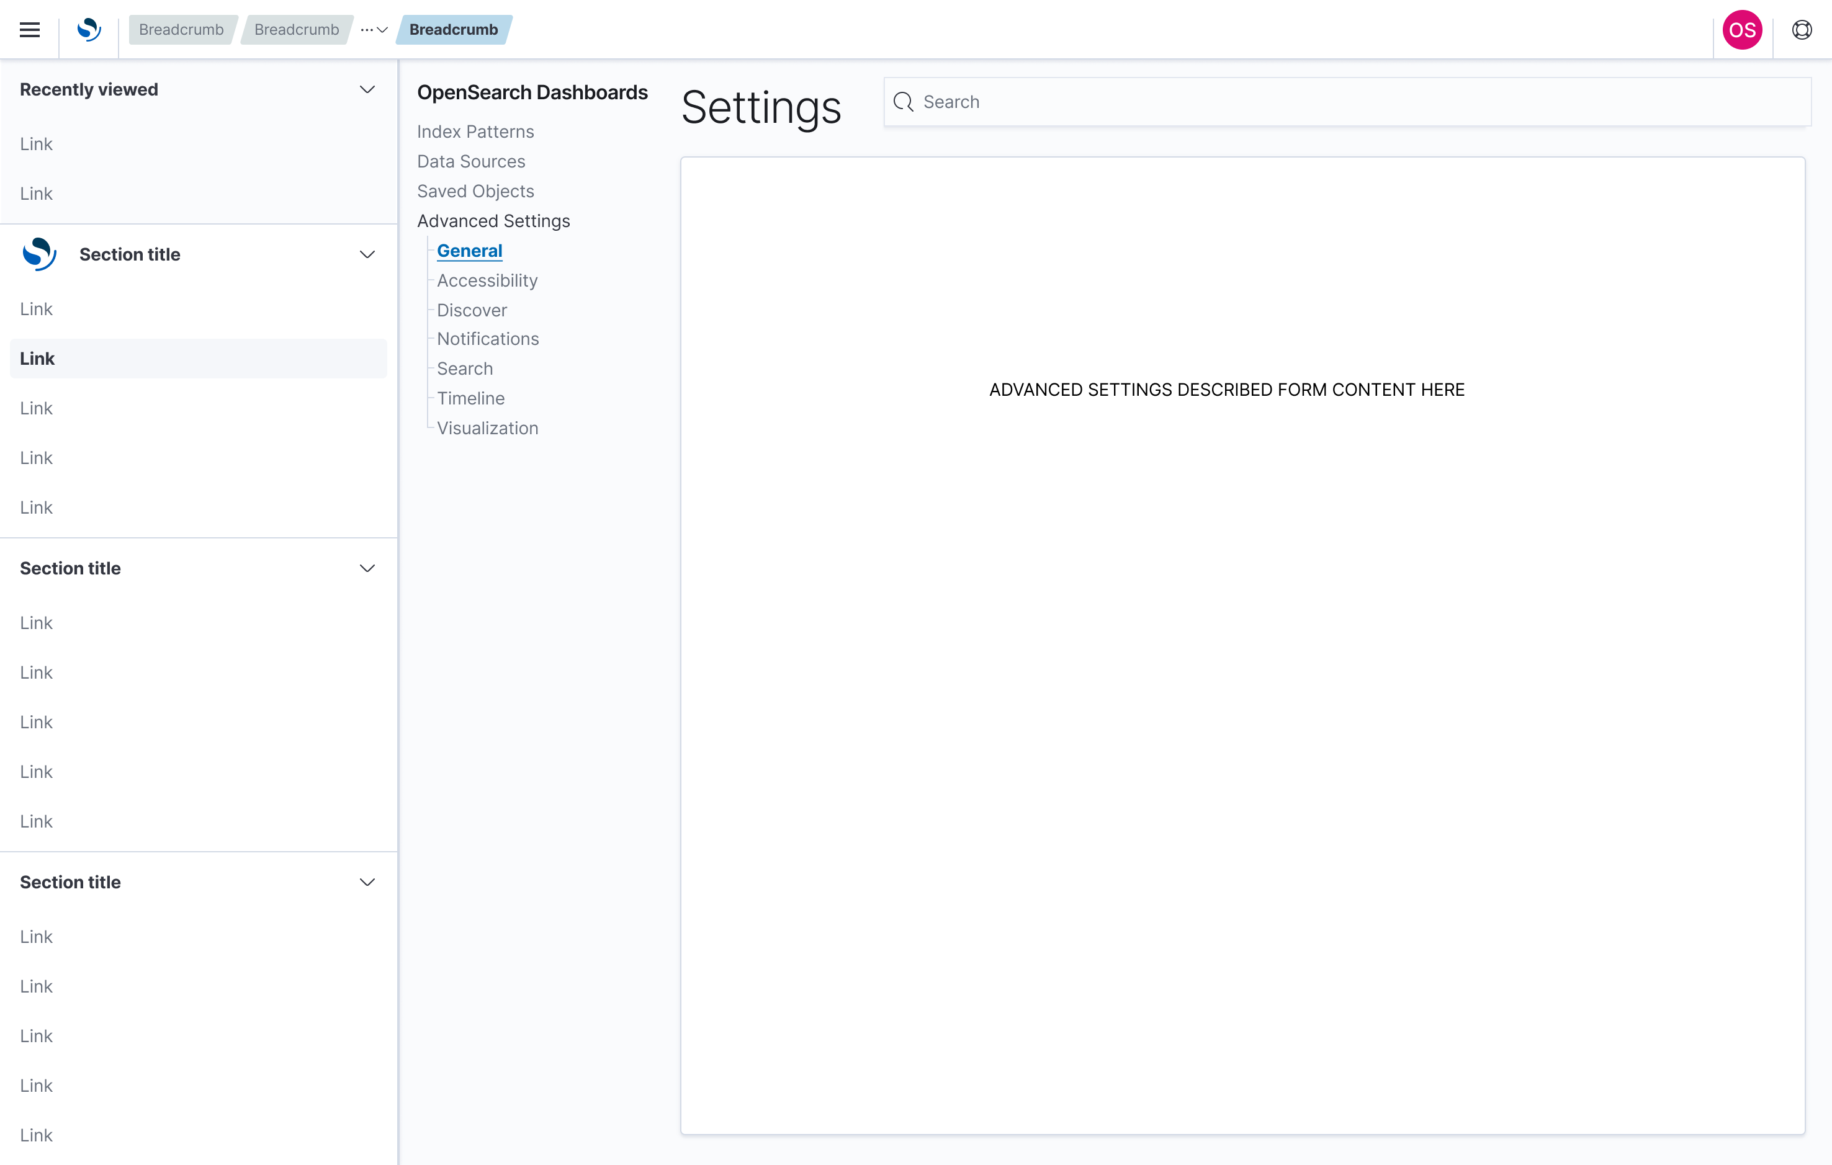This screenshot has width=1832, height=1165.
Task: Select the General settings entry
Action: (469, 250)
